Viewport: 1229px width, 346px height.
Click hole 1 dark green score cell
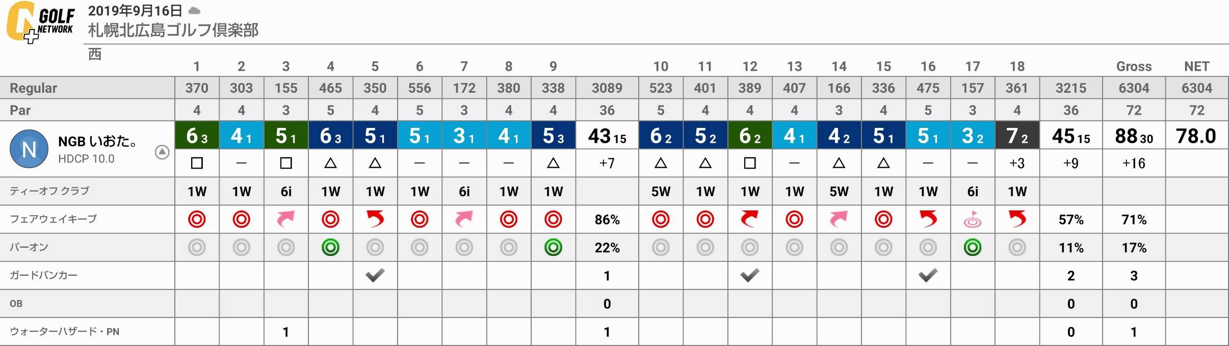coord(197,136)
